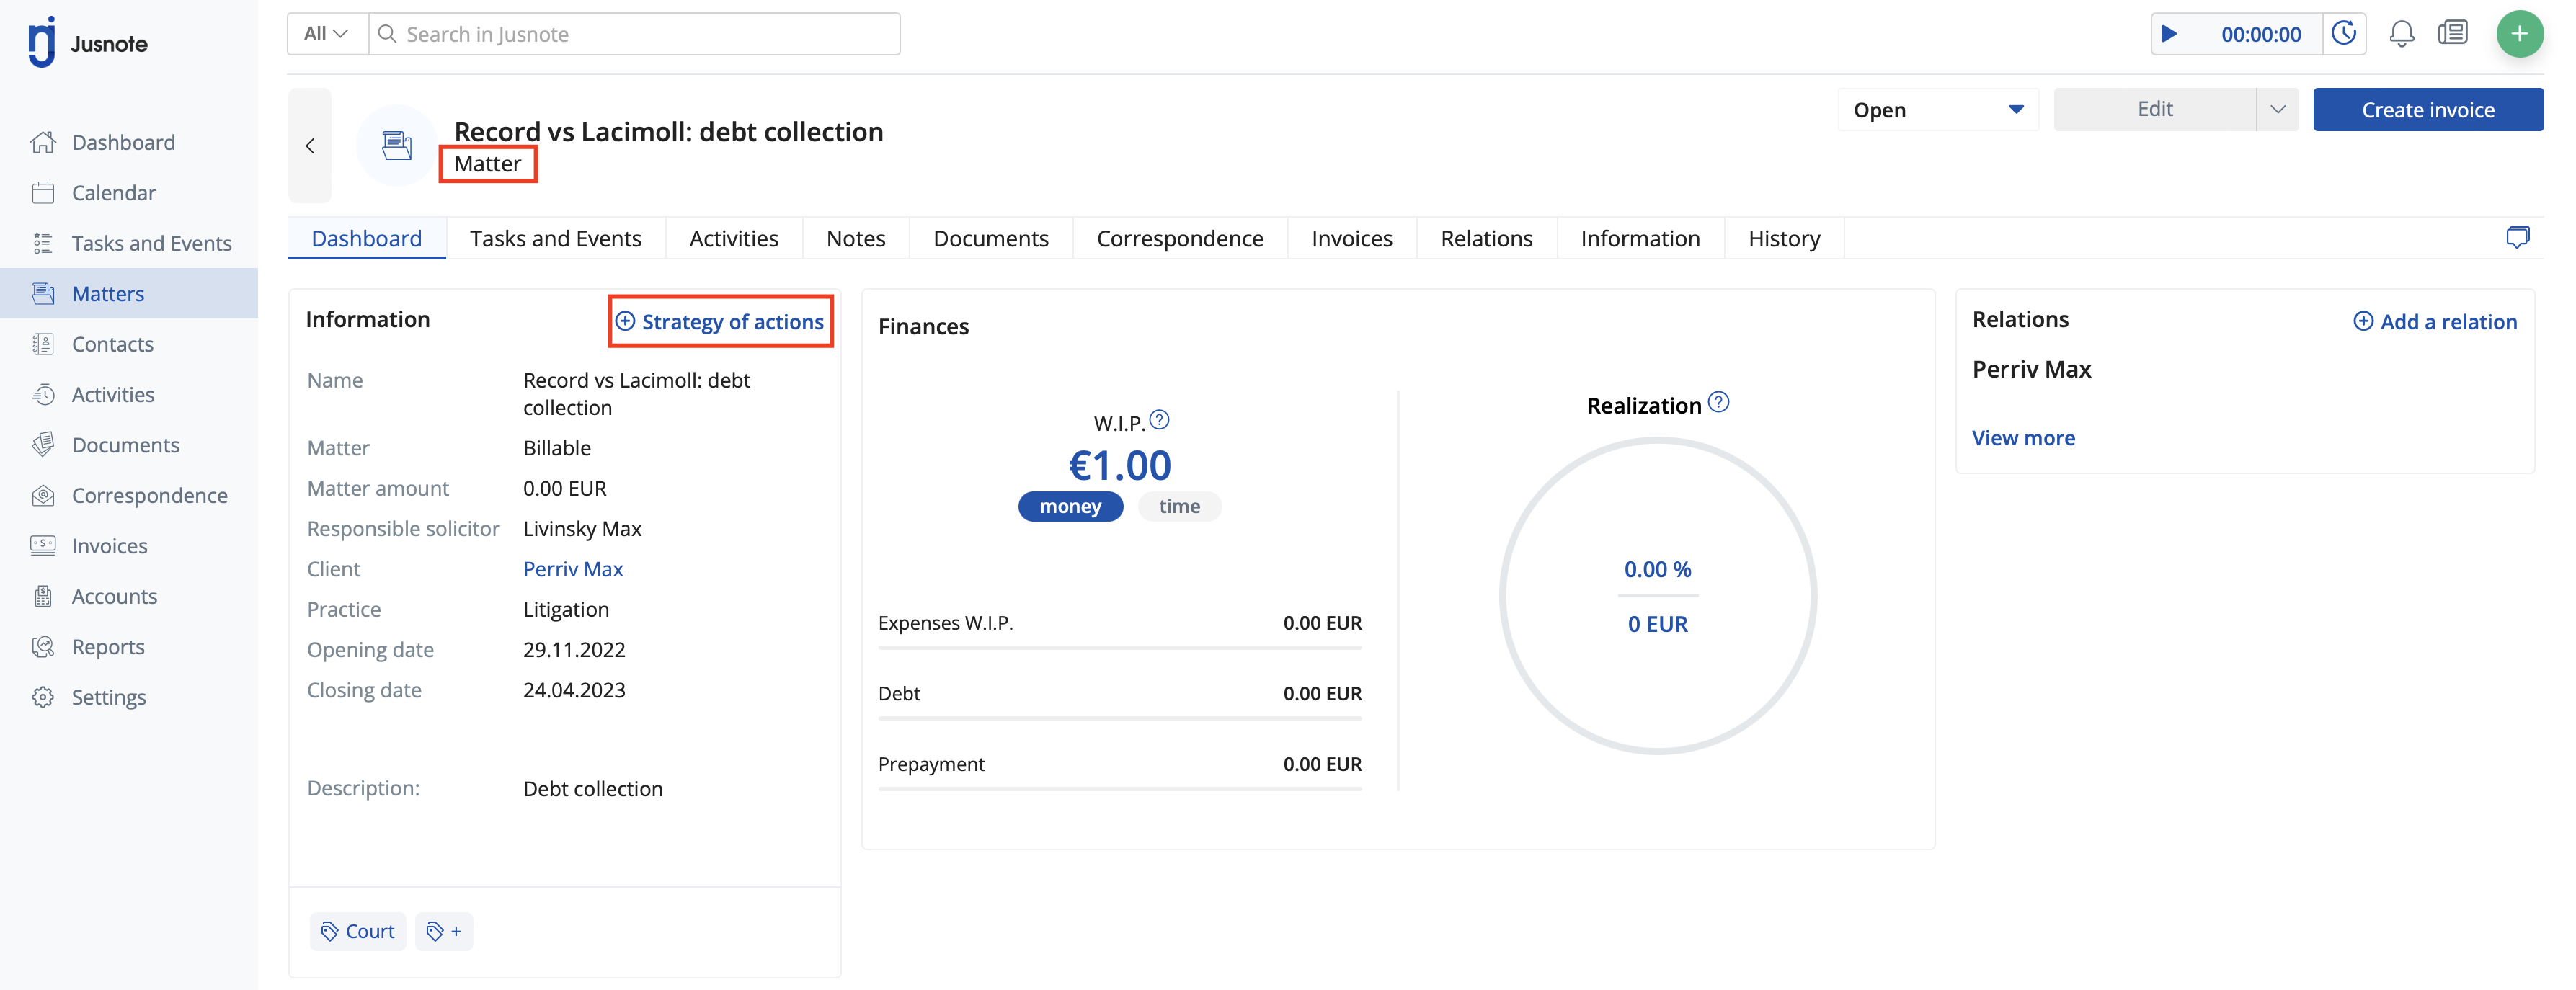Click View more in Relations

click(2023, 438)
